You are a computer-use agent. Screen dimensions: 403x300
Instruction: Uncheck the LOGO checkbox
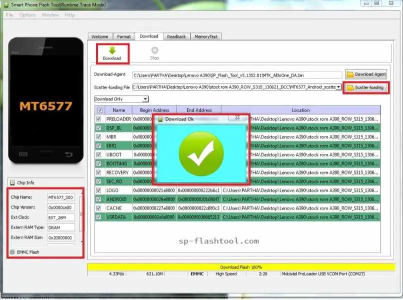click(x=98, y=190)
